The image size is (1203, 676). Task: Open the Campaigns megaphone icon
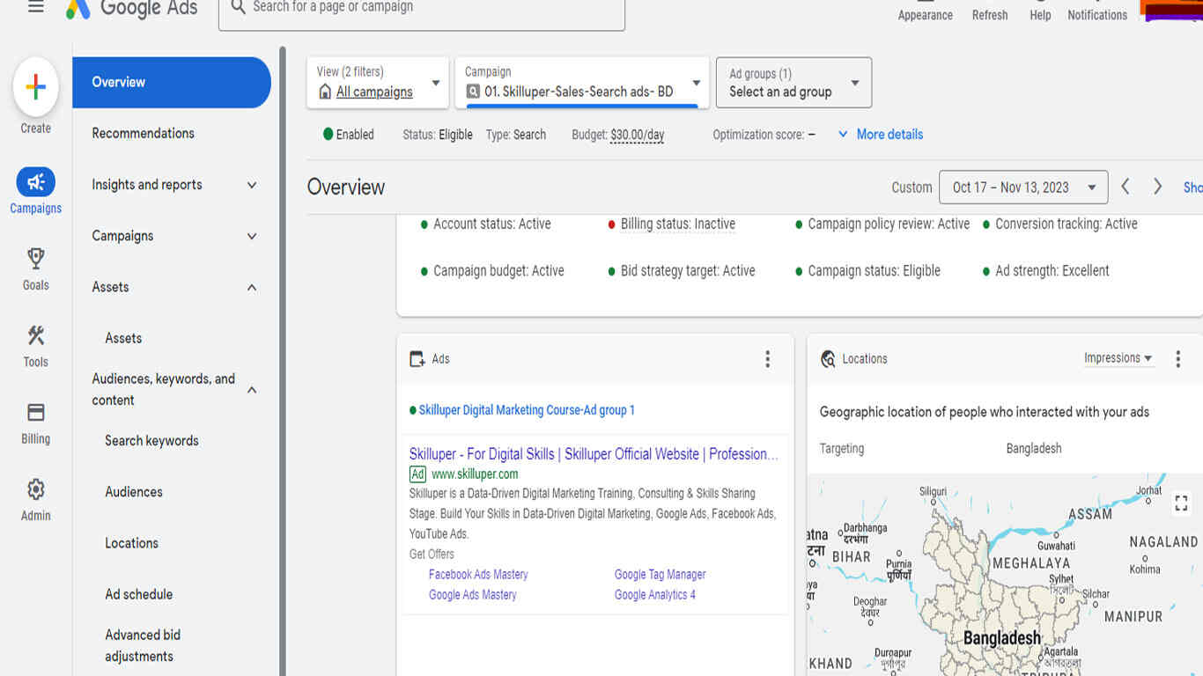click(36, 182)
